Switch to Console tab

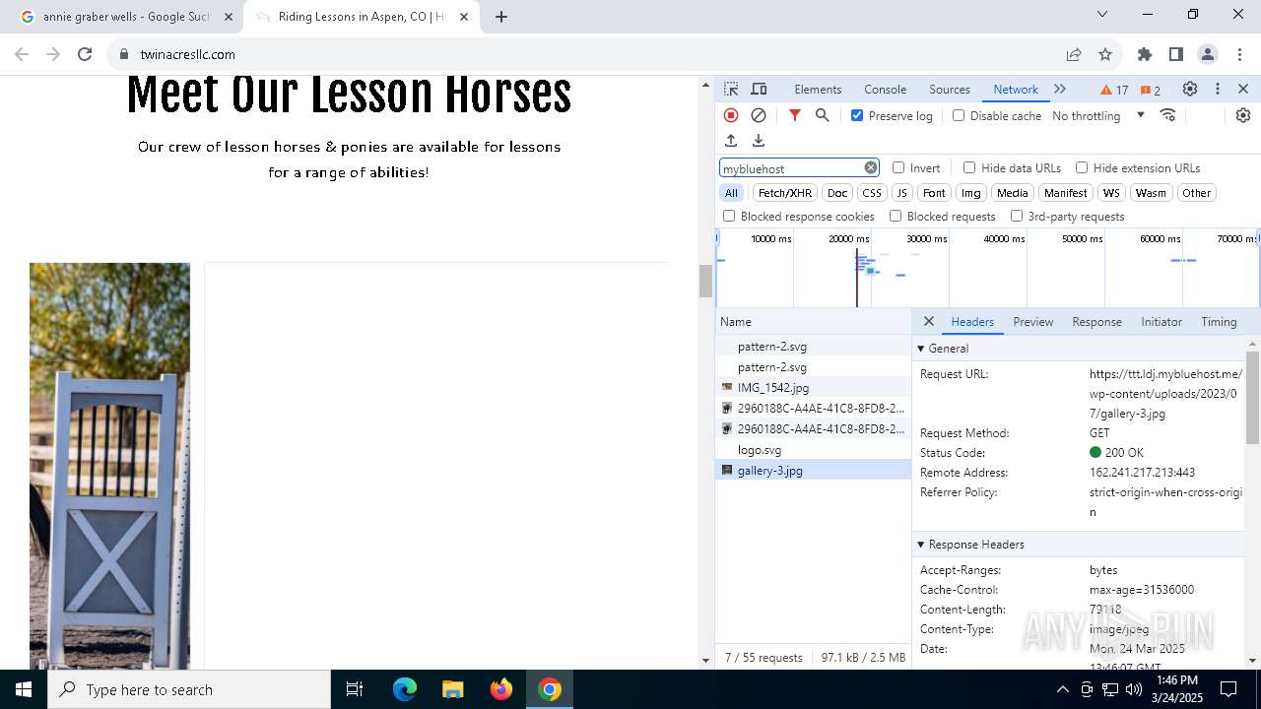(x=885, y=89)
